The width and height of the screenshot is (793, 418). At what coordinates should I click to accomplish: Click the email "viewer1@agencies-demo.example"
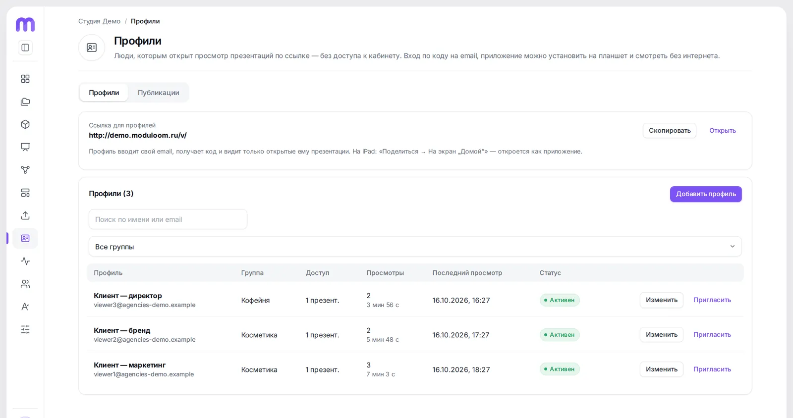tap(144, 374)
